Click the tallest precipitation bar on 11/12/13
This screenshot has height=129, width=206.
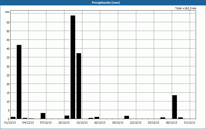[x=73, y=67]
